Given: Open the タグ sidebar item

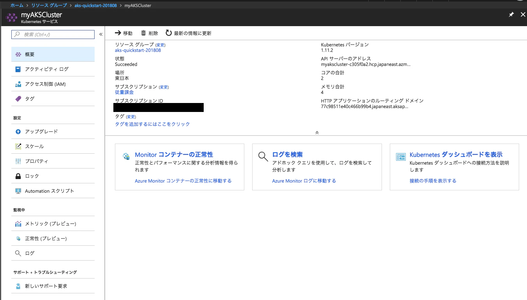Looking at the screenshot, I should pos(53,99).
